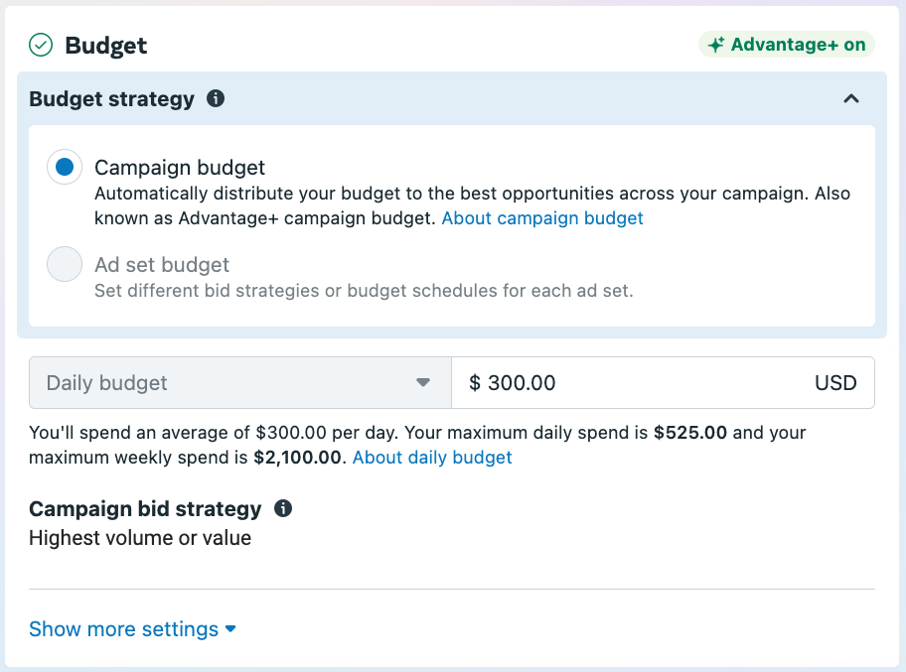Viewport: 906px width, 672px height.
Task: Click the Campaign bid strategy info icon
Action: (x=283, y=508)
